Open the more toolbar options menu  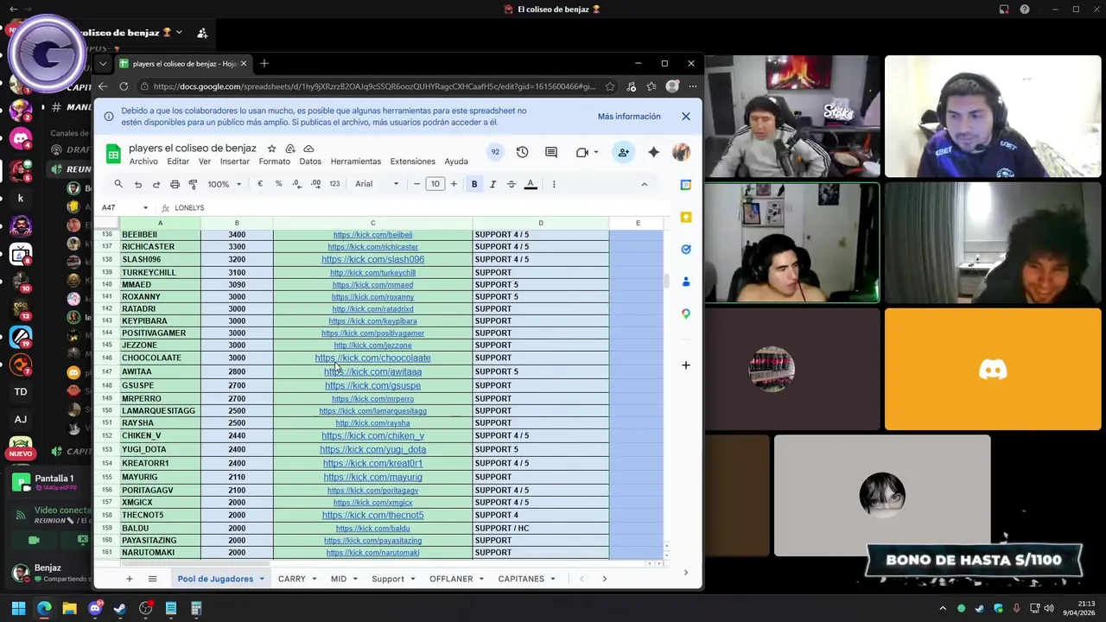pos(554,184)
